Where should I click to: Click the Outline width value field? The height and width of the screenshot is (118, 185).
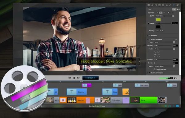(x=175, y=23)
